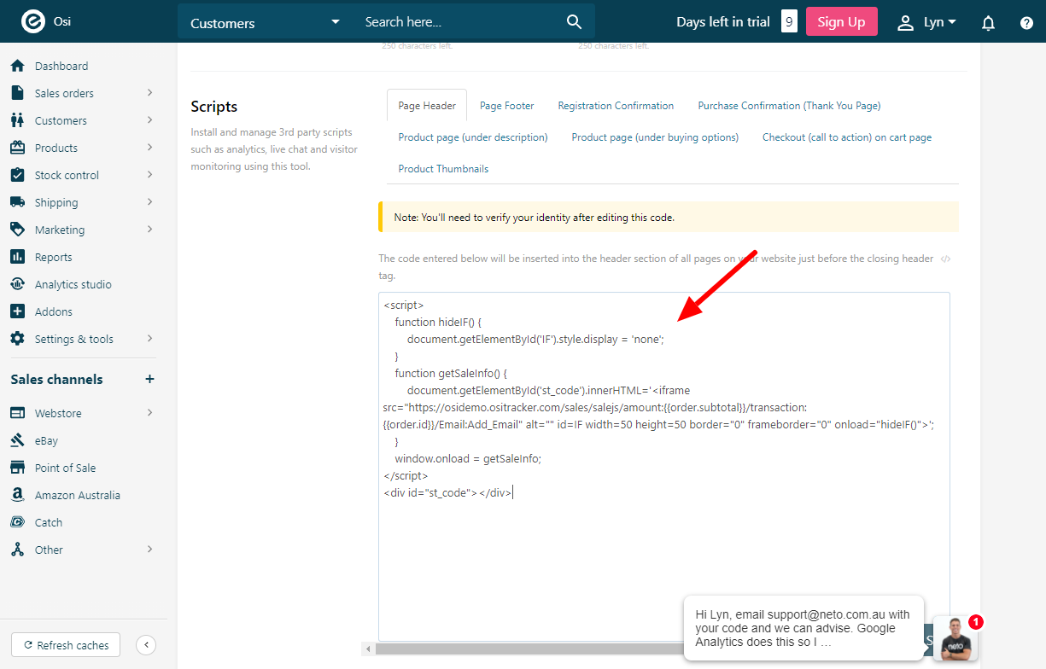Image resolution: width=1046 pixels, height=669 pixels.
Task: Click the 9 days left in trial badge
Action: point(789,21)
